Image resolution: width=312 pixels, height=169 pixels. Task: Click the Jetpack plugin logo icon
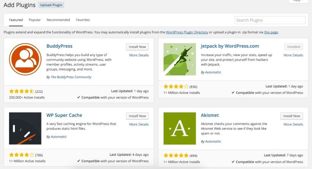(180, 59)
